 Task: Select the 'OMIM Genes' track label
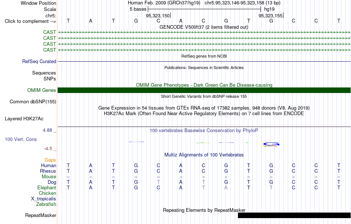[42, 90]
